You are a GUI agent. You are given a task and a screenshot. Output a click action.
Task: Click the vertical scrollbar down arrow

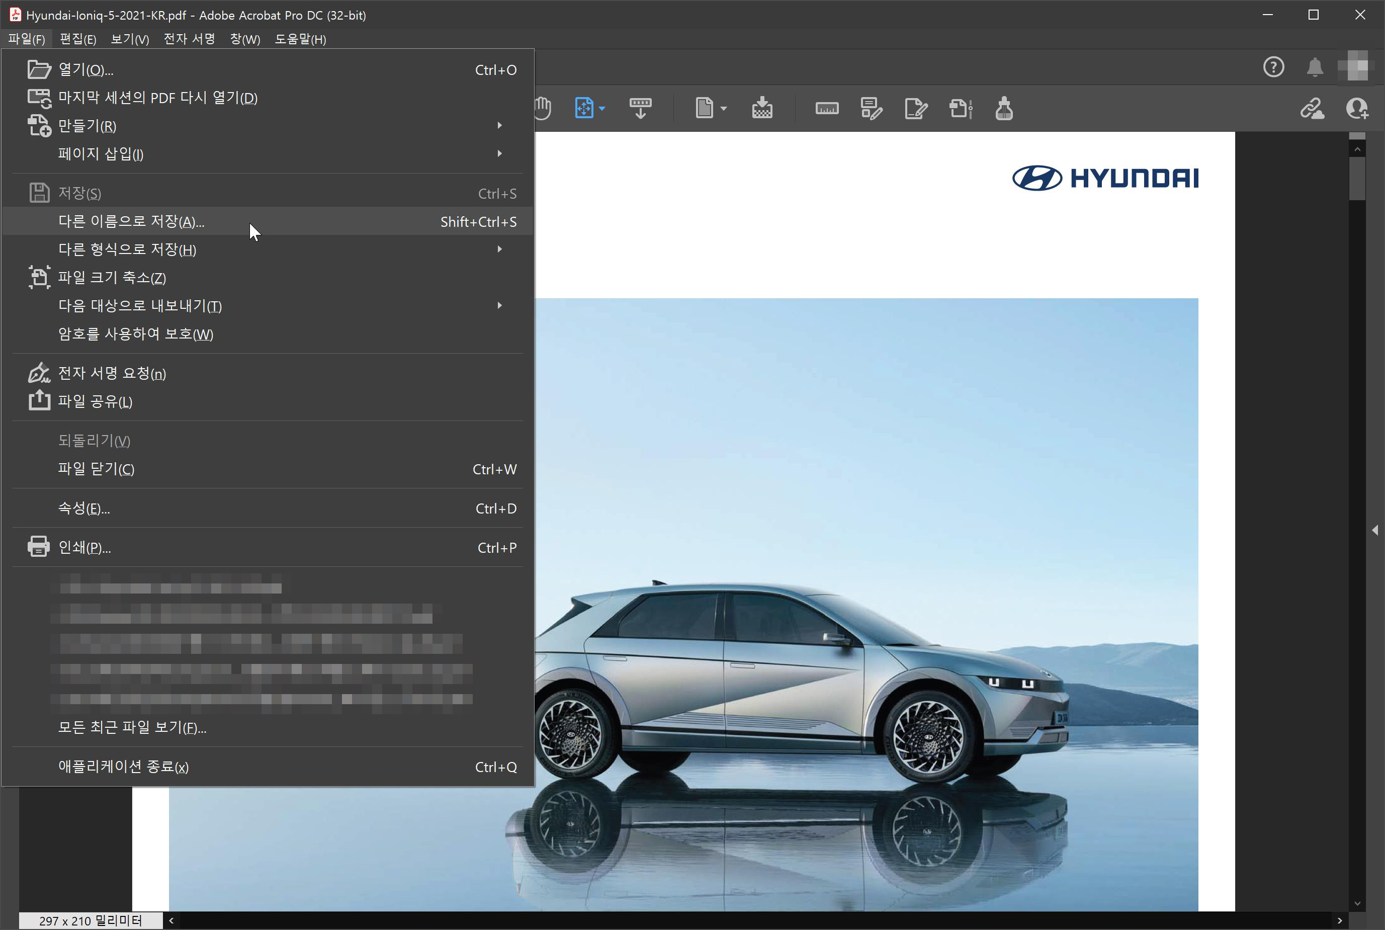coord(1357,903)
